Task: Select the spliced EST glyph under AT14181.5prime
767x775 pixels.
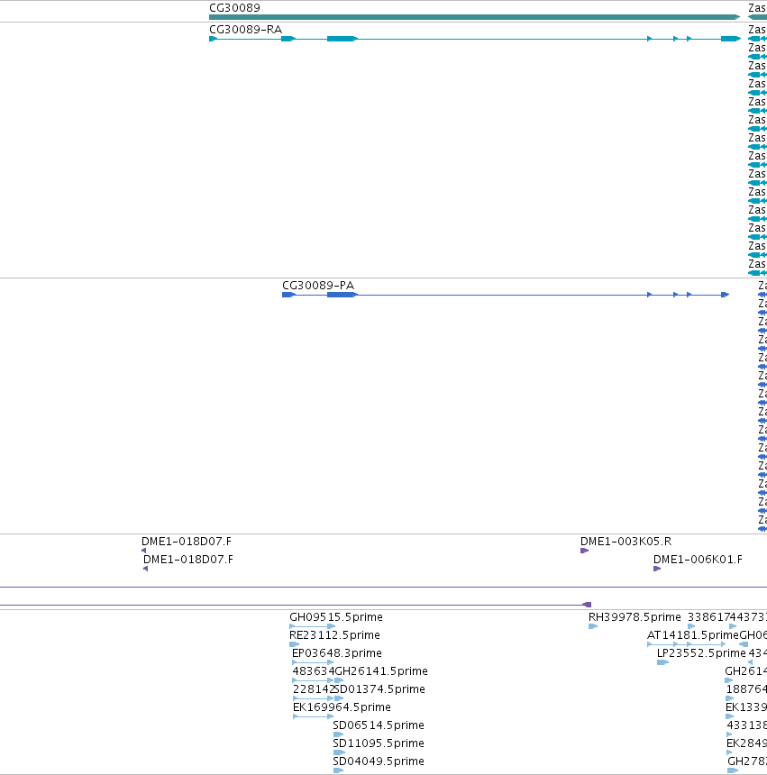Action: click(687, 644)
